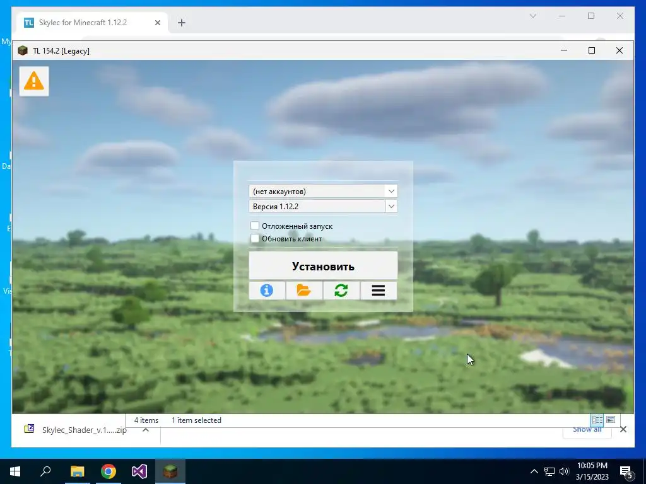This screenshot has width=646, height=484.
Task: Open the notification center icon
Action: [x=626, y=471]
